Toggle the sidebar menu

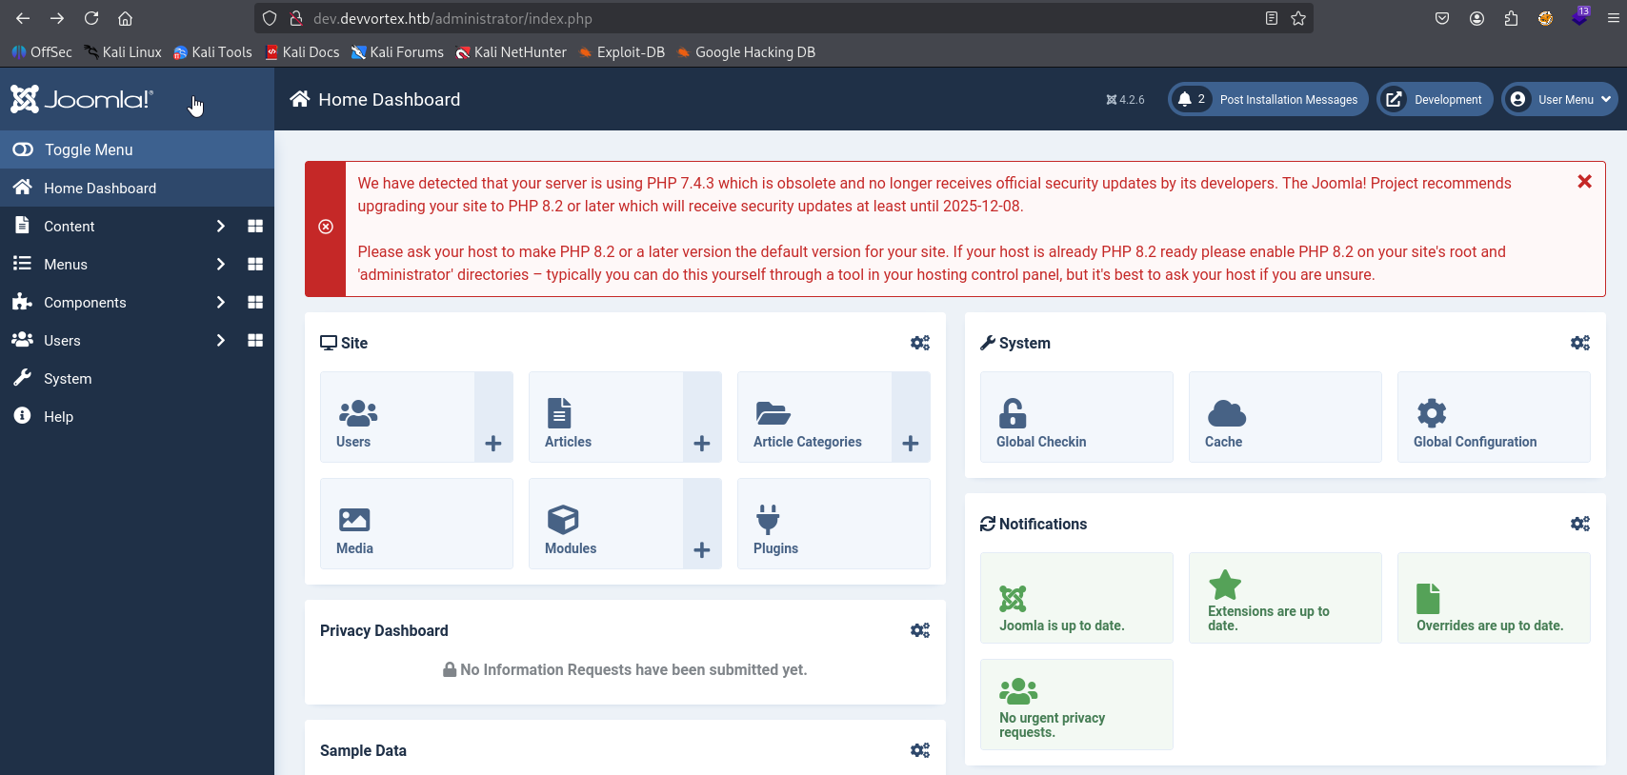click(x=137, y=149)
